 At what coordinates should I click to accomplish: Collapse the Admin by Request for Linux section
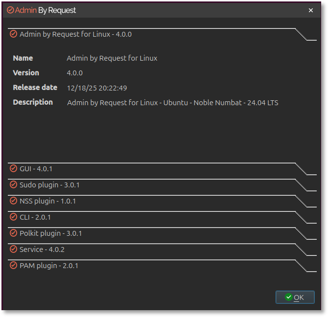click(76, 34)
